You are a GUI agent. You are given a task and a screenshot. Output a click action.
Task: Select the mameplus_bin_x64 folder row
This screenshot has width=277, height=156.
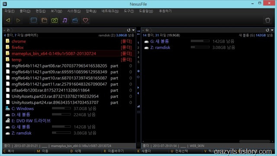(x=69, y=54)
